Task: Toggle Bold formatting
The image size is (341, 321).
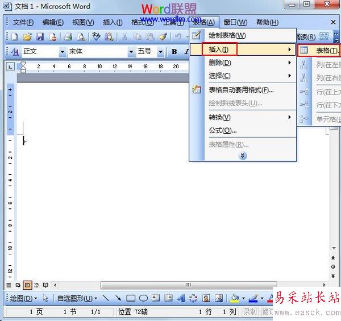Action: pos(174,52)
